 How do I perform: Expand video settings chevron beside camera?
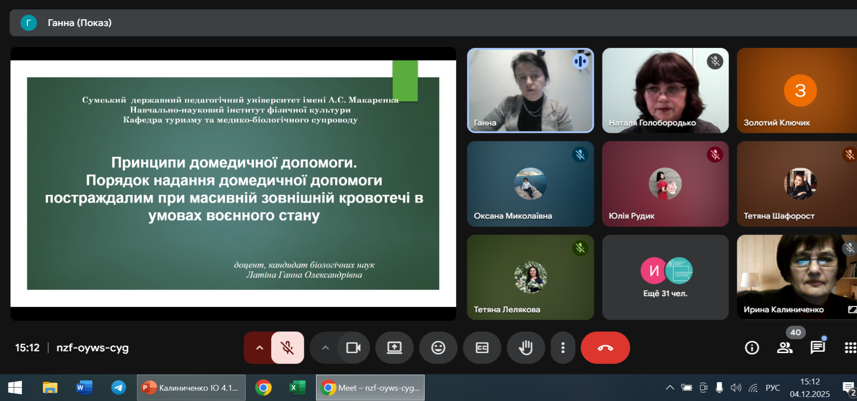(x=325, y=348)
